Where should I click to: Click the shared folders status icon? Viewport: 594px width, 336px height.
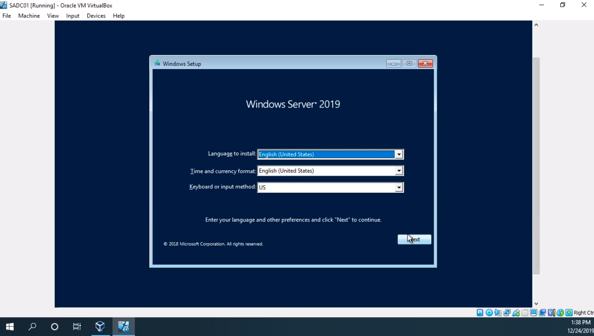[x=525, y=312]
